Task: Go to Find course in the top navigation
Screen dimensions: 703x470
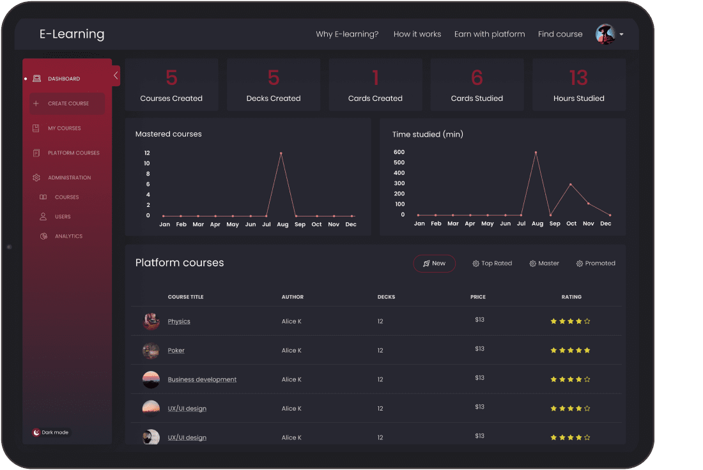Action: (x=560, y=34)
